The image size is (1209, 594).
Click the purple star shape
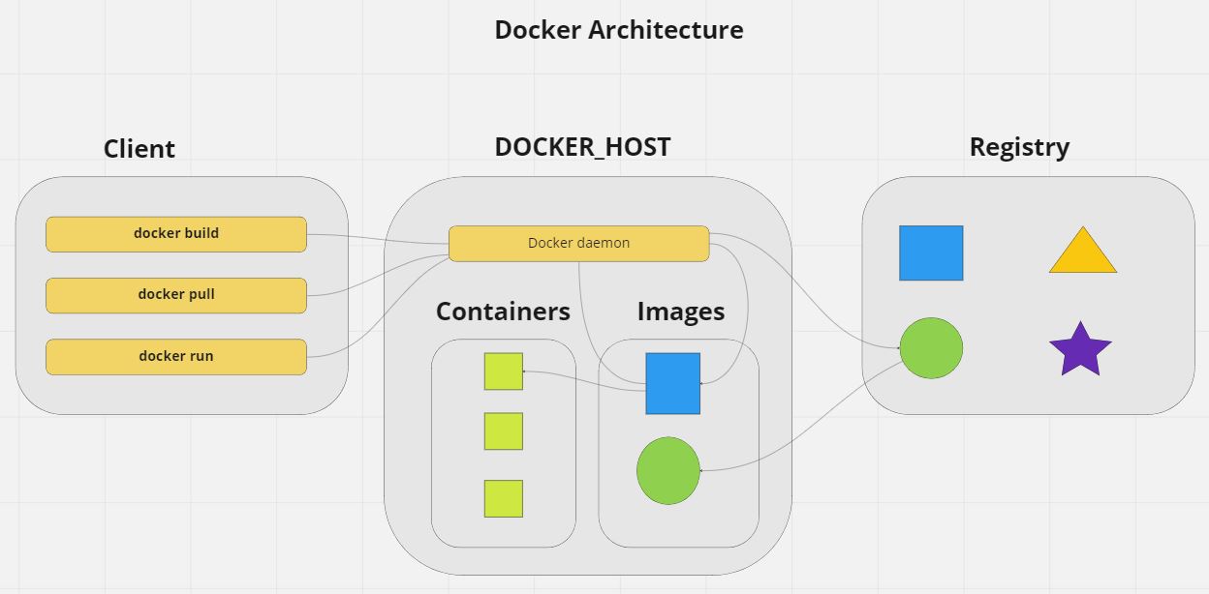1080,350
